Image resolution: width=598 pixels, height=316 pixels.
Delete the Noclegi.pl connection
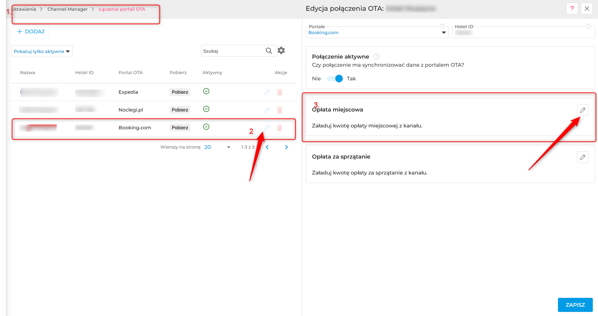coord(280,110)
